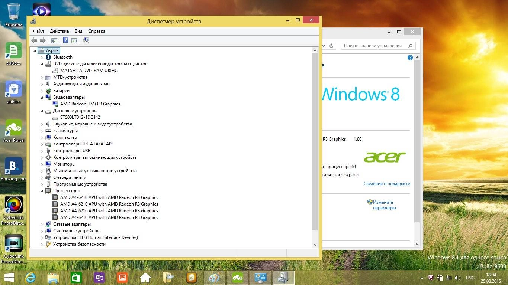Screen dimensions: 508x285
Task: Select Контроллеры IDE ATA/ATAPI row
Action: click(83, 144)
